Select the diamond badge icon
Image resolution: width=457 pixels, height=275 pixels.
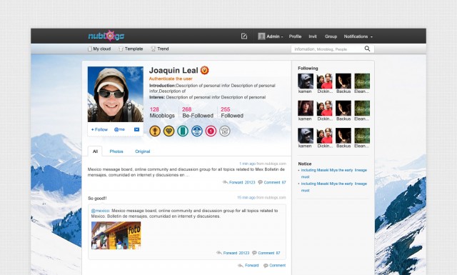point(169,131)
